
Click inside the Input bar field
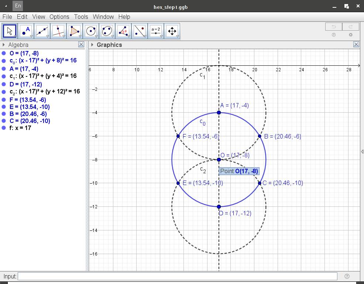[x=177, y=276]
